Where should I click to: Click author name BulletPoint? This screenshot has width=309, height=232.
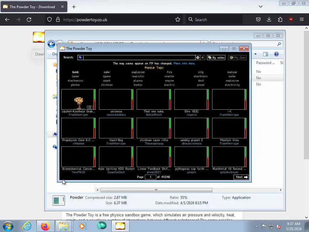coord(154,115)
